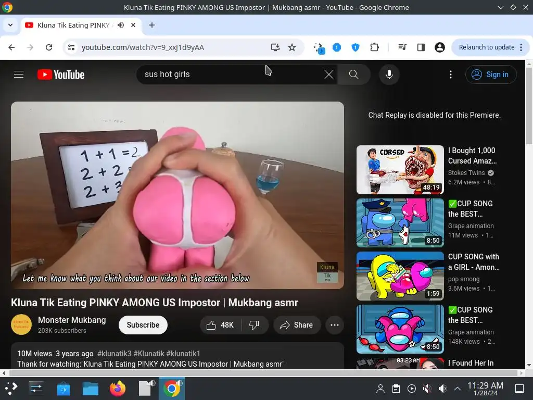The height and width of the screenshot is (400, 533).
Task: Click Relaunch to update
Action: pyautogui.click(x=487, y=47)
